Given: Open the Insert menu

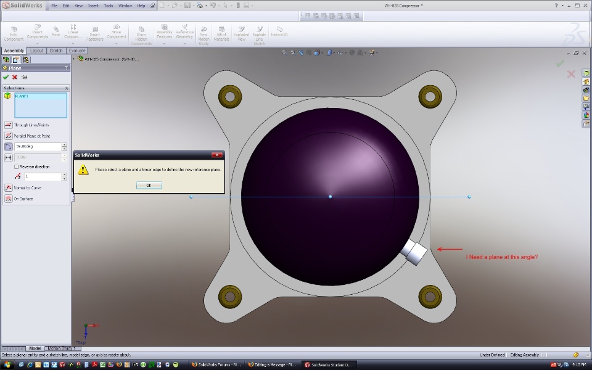Looking at the screenshot, I should pos(93,6).
